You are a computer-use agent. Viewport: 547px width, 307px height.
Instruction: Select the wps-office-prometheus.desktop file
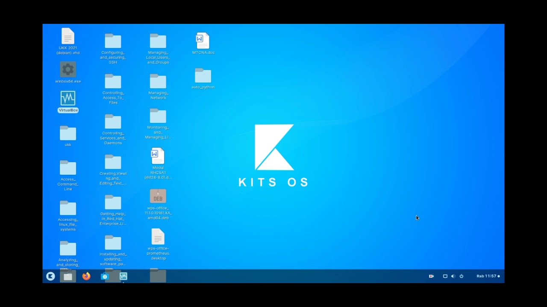tap(158, 244)
